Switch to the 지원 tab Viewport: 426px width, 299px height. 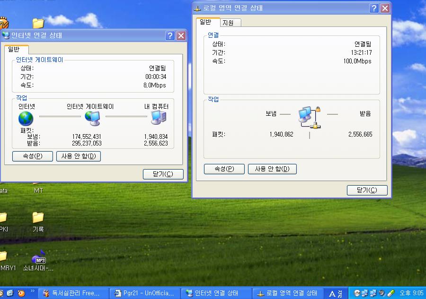pyautogui.click(x=230, y=23)
